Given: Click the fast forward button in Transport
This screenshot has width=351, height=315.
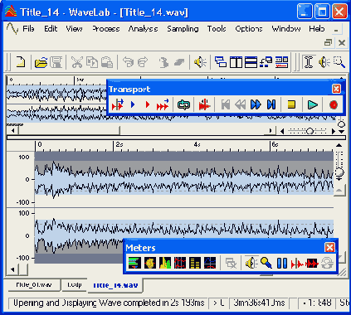Looking at the screenshot, I should click(x=256, y=104).
